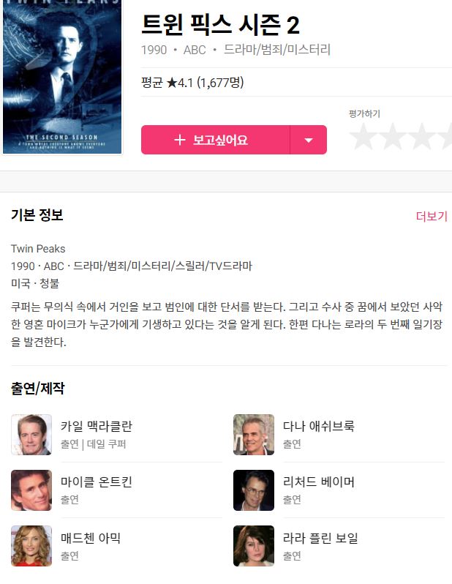Open 카일 맥라클란 profile photo
452x584 pixels.
pyautogui.click(x=31, y=435)
